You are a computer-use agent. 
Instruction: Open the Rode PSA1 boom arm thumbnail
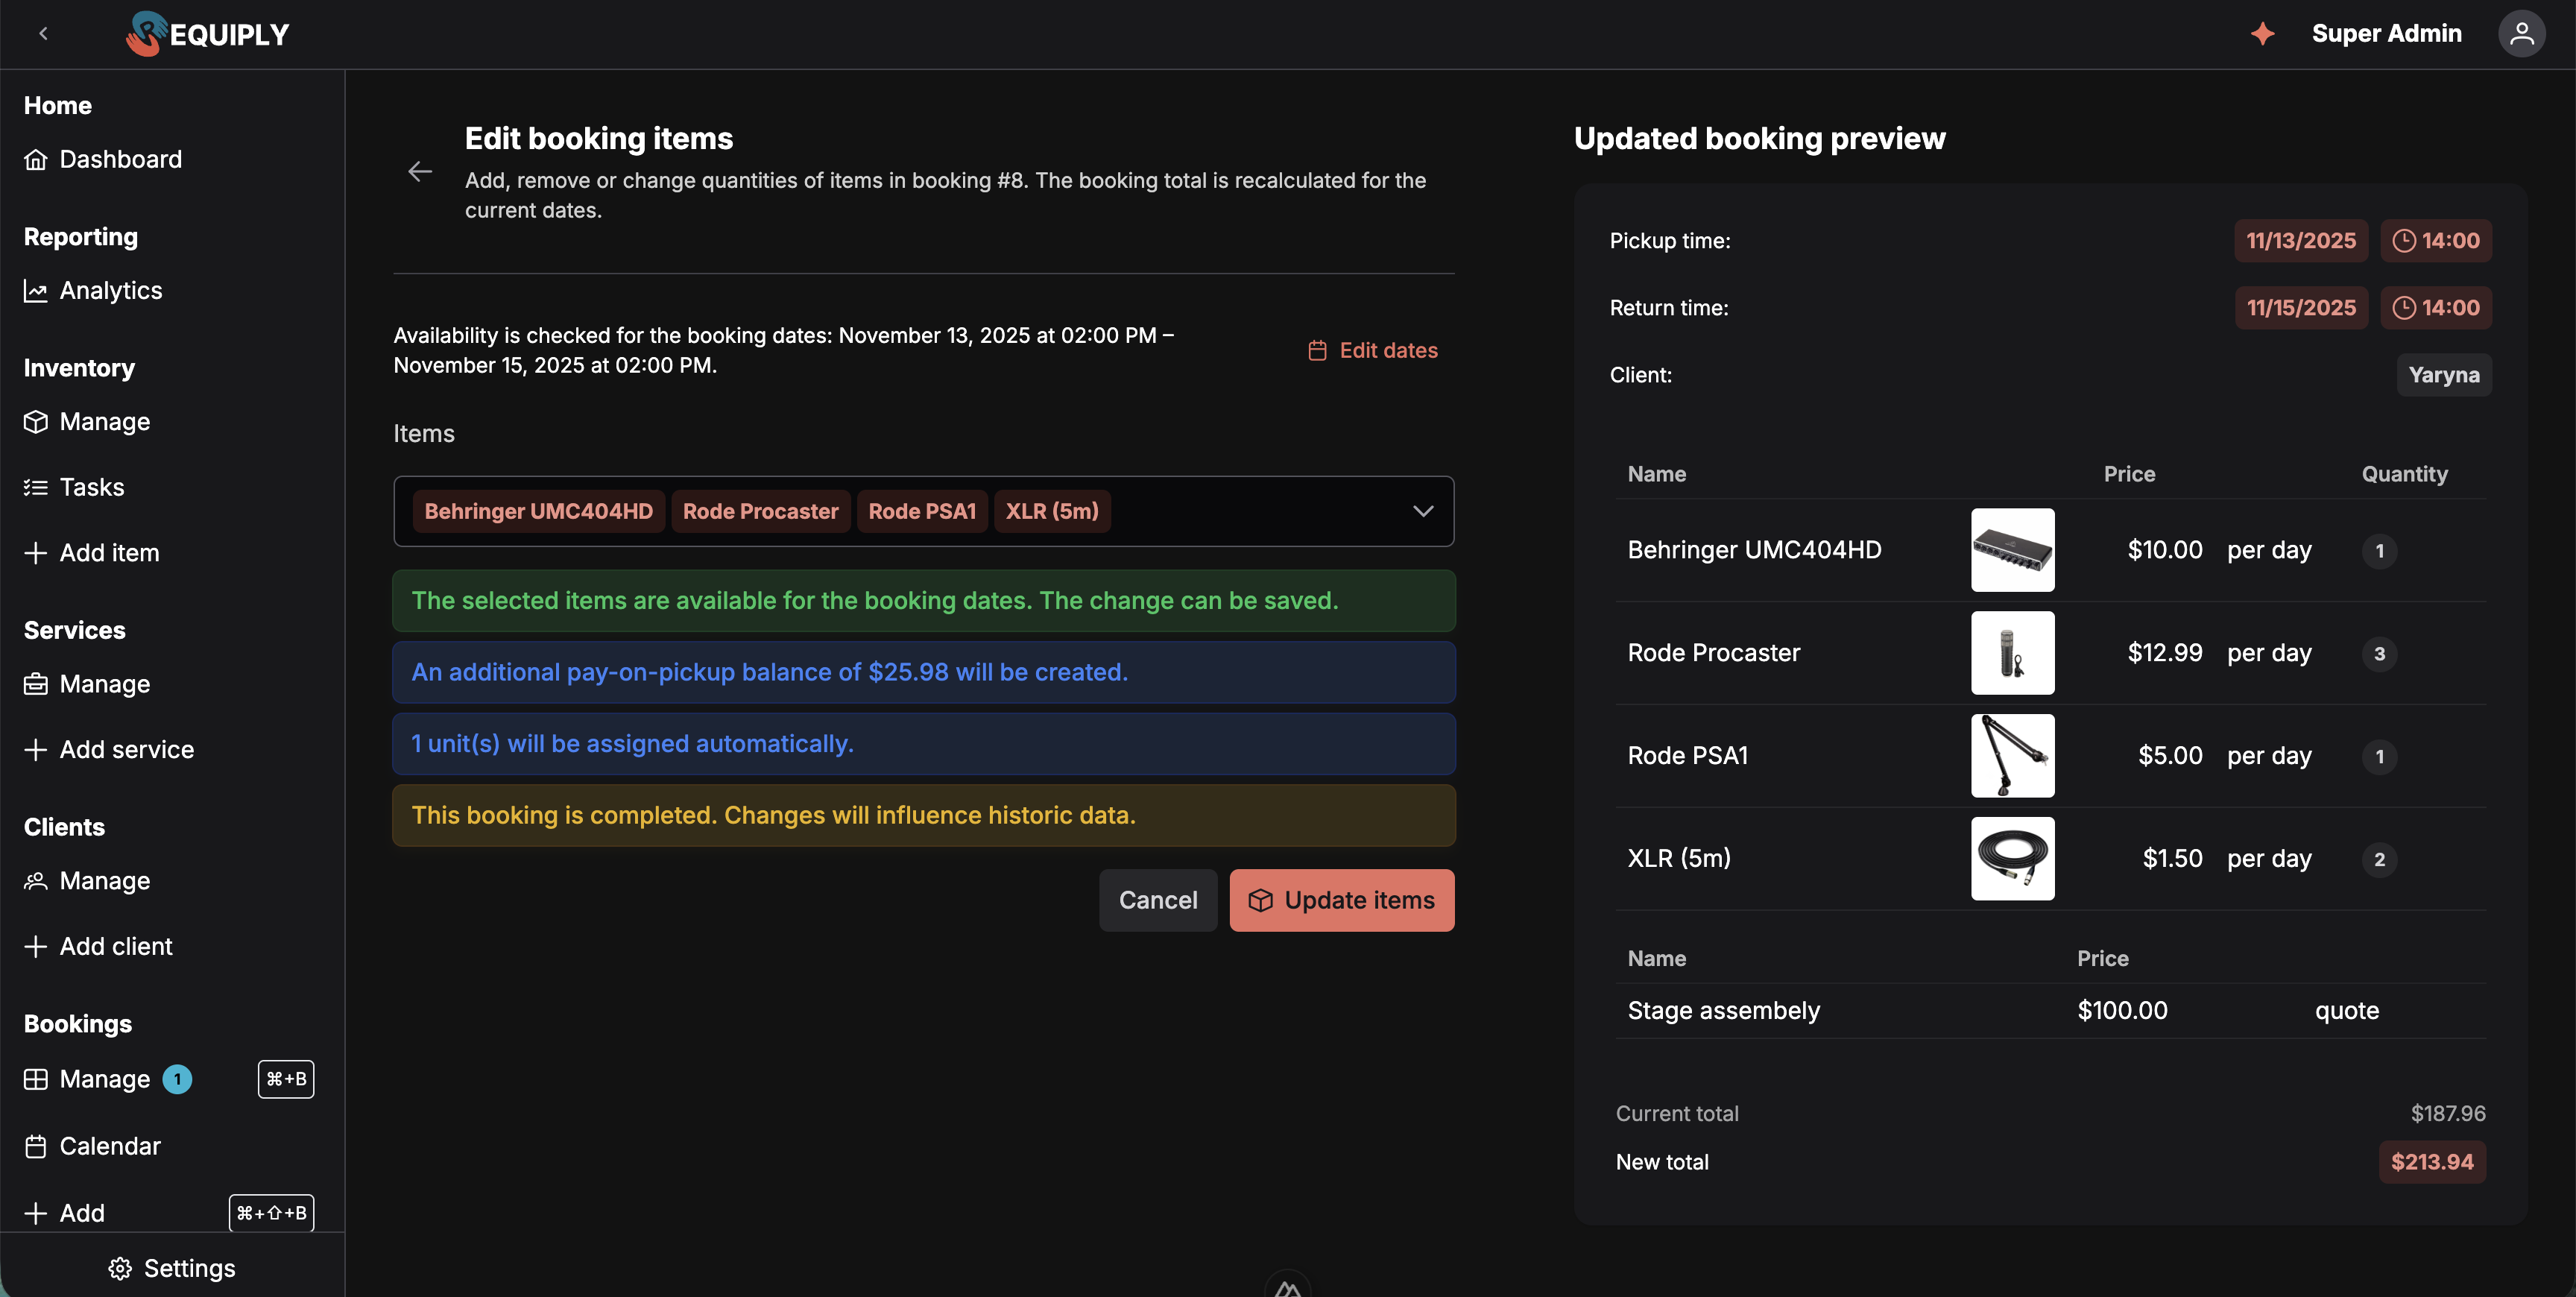click(x=2013, y=756)
